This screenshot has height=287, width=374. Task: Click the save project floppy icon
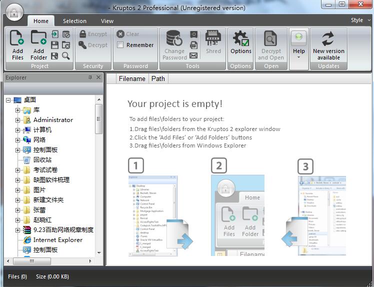pos(55,45)
